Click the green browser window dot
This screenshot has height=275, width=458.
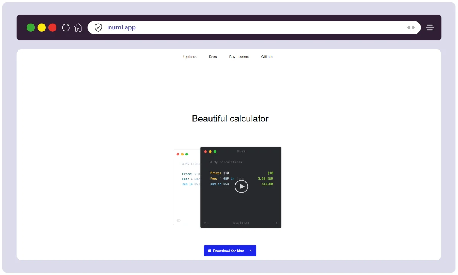pos(31,27)
